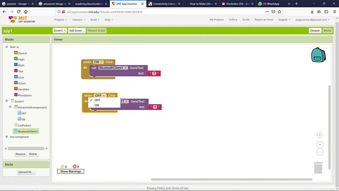Zoom in with the plus icon
The height and width of the screenshot is (191, 339).
click(320, 145)
